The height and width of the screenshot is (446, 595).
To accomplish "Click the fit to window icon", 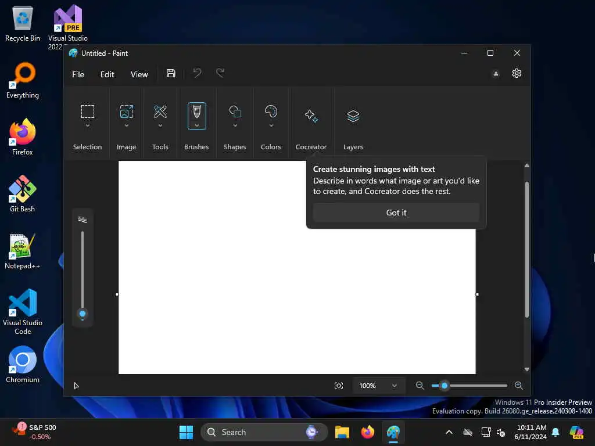I will click(339, 386).
